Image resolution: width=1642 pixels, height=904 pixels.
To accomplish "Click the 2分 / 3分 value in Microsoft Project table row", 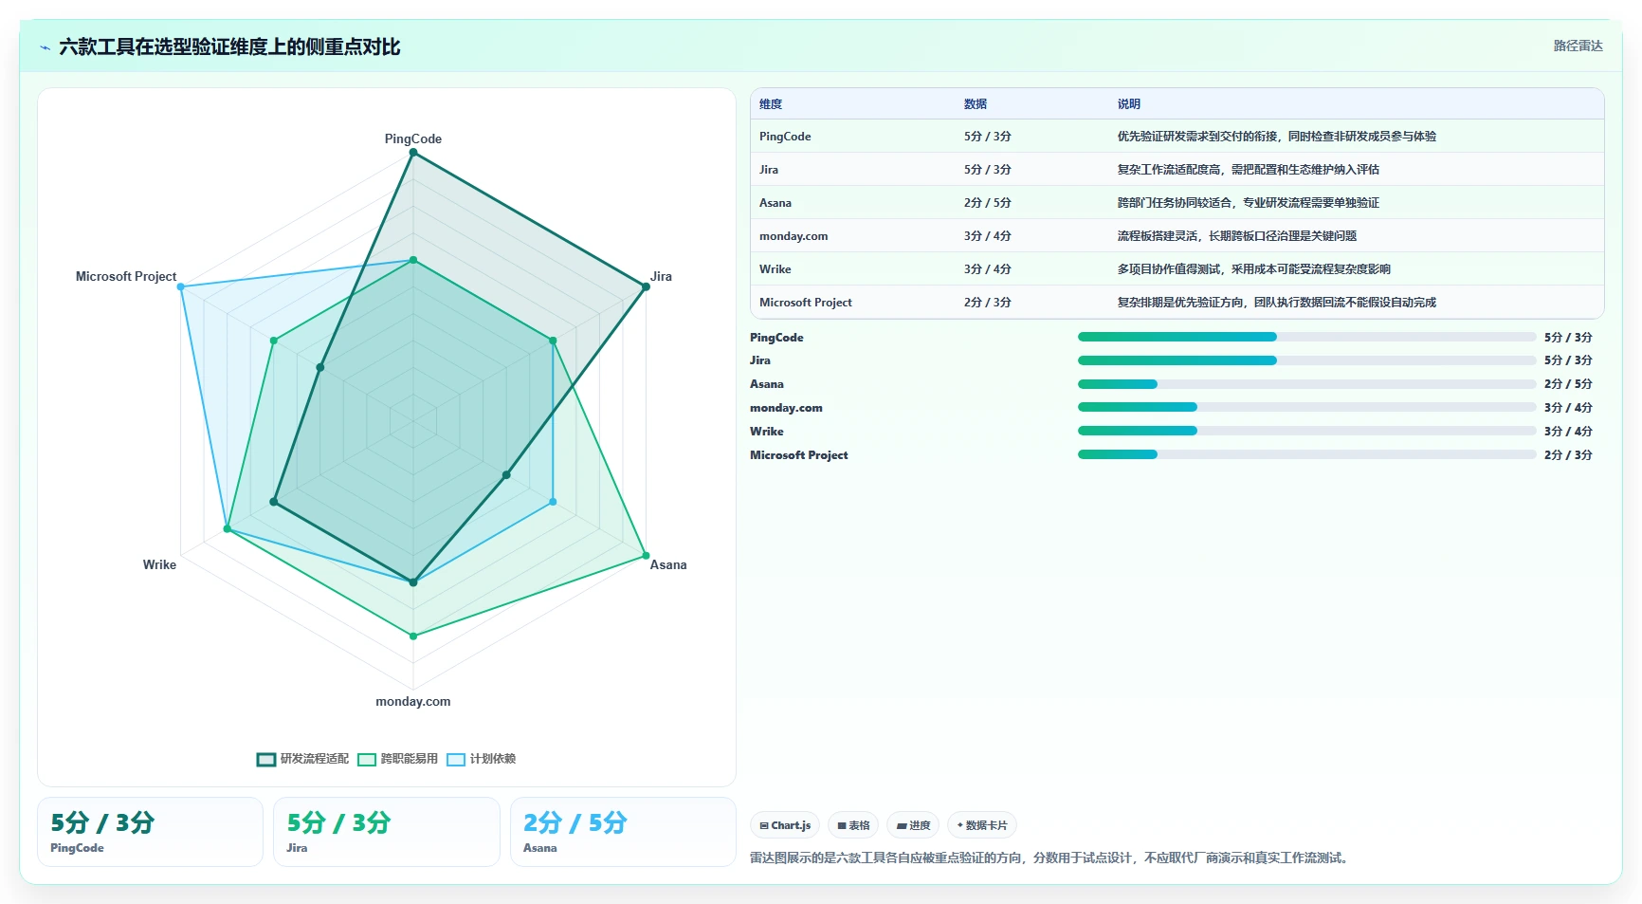I will tap(988, 303).
